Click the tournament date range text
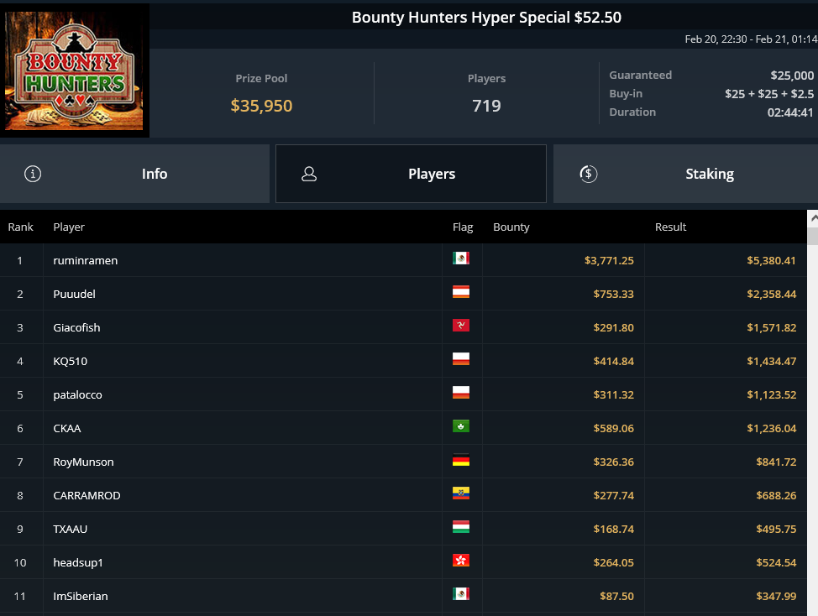This screenshot has width=818, height=616. coord(751,39)
